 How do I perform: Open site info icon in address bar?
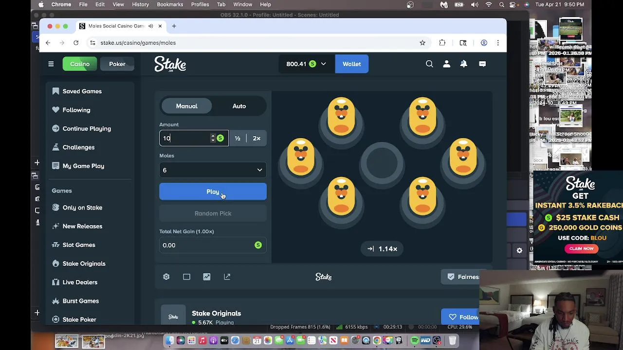(92, 43)
